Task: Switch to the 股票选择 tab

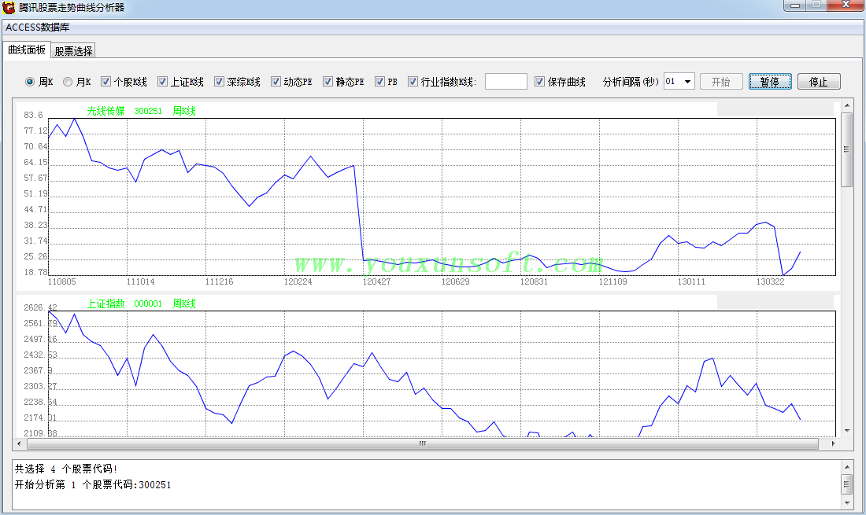Action: (x=73, y=51)
